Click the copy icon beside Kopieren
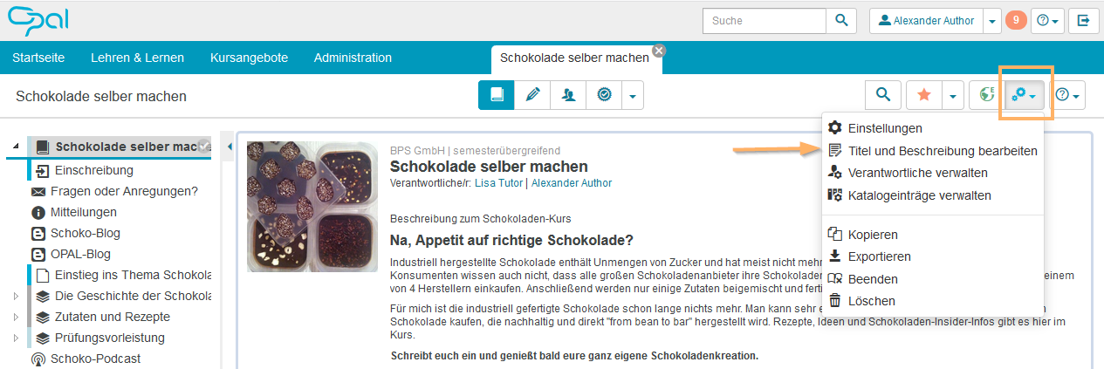 click(x=835, y=235)
